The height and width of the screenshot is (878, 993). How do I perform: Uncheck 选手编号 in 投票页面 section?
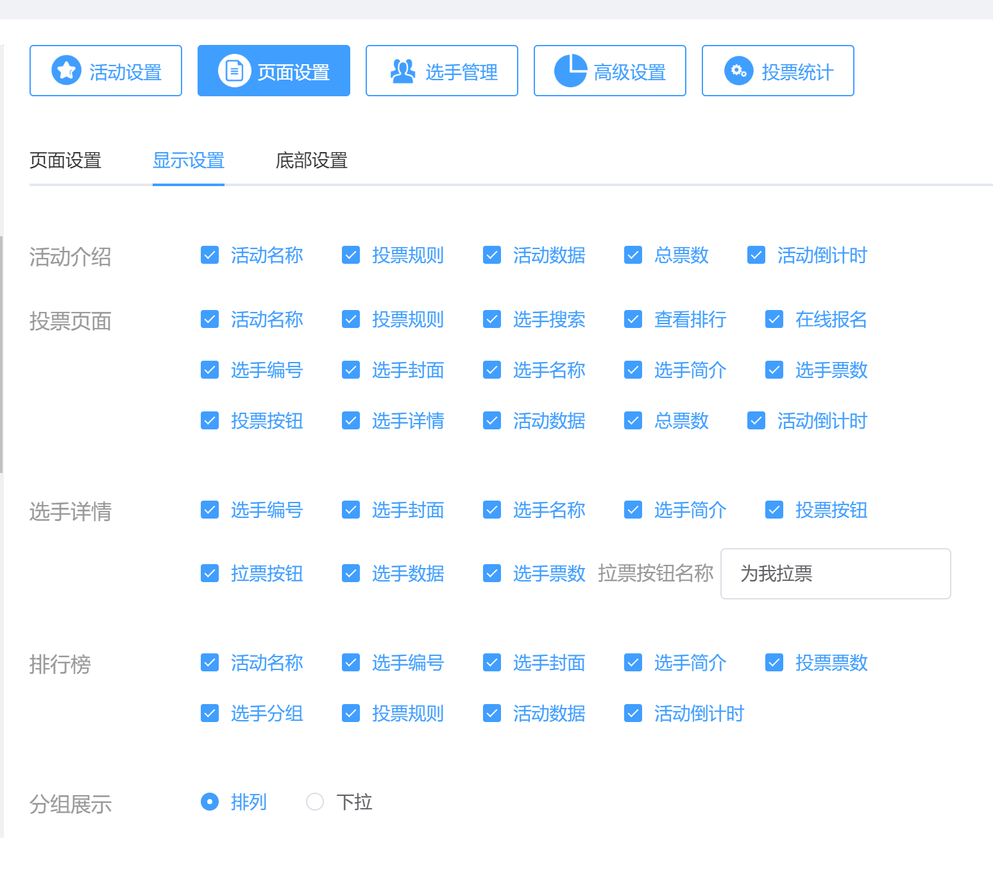210,370
